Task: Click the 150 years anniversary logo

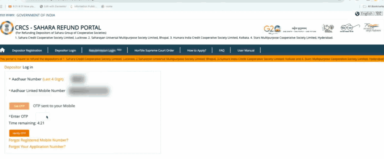Action: pyautogui.click(x=328, y=28)
